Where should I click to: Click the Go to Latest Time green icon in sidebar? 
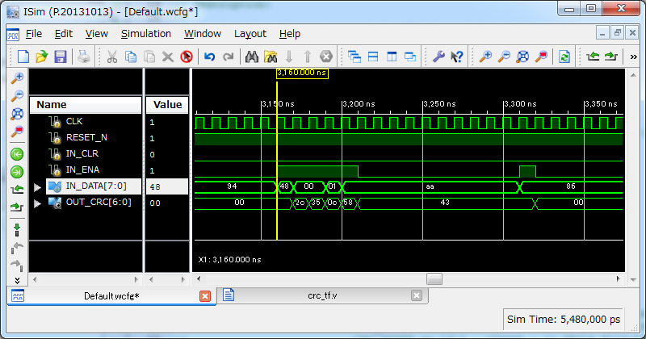pyautogui.click(x=17, y=171)
